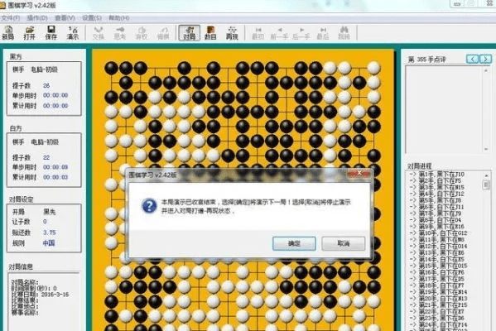Click inside the move comment text box
The image size is (496, 331).
(x=444, y=110)
